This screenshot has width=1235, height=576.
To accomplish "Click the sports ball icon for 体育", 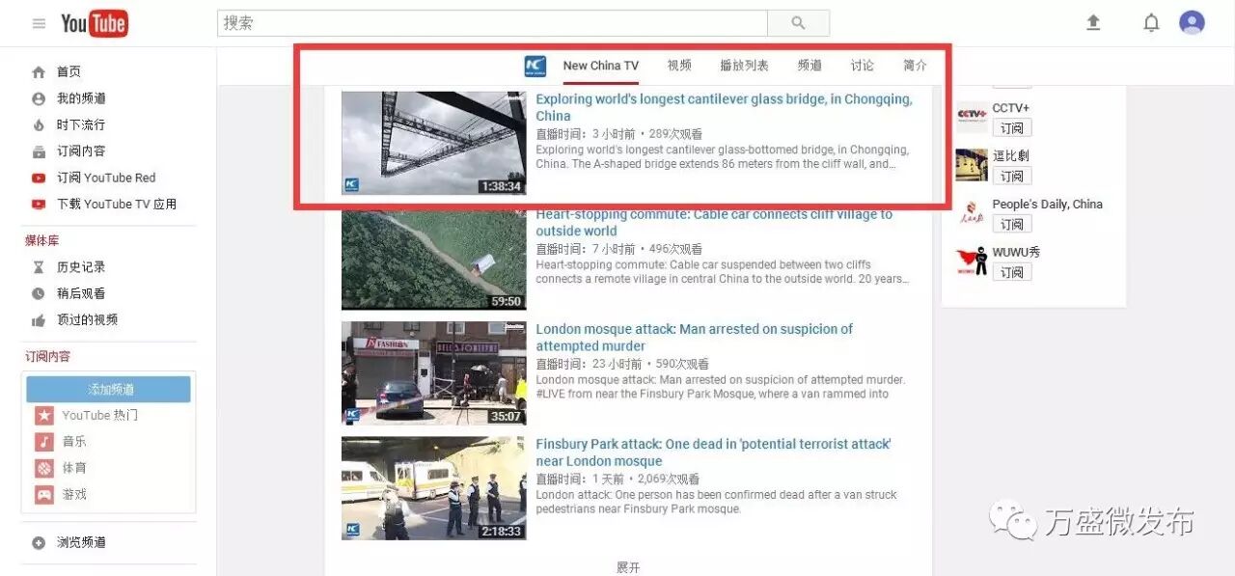I will click(x=44, y=468).
